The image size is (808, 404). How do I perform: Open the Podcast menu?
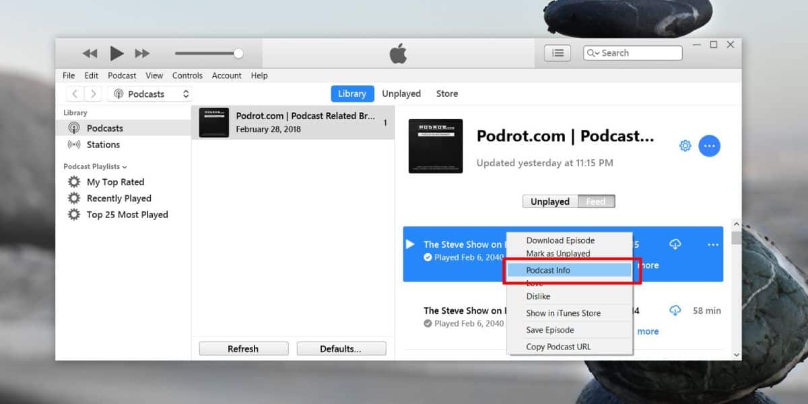pyautogui.click(x=122, y=75)
